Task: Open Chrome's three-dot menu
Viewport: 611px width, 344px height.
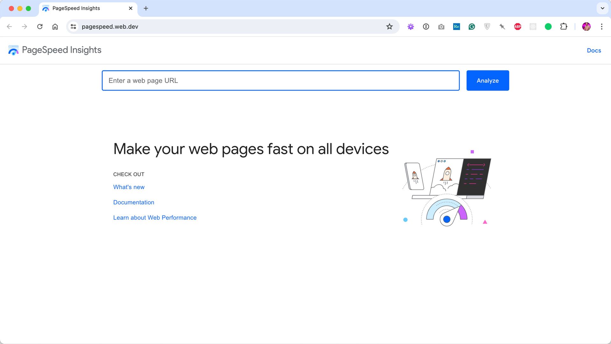Action: (x=601, y=26)
